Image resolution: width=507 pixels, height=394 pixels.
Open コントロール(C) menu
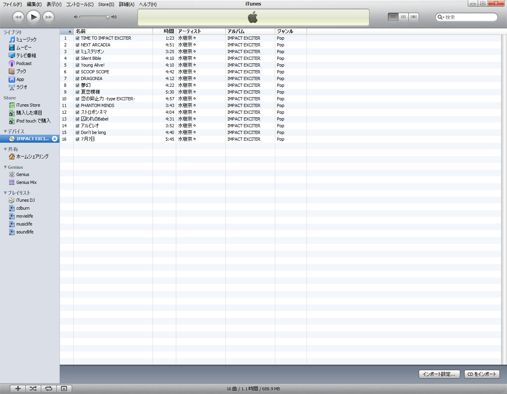point(80,4)
